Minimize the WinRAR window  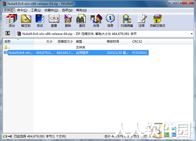(171, 3)
